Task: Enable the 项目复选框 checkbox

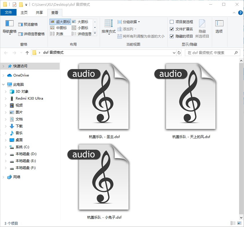Action: coord(172,22)
